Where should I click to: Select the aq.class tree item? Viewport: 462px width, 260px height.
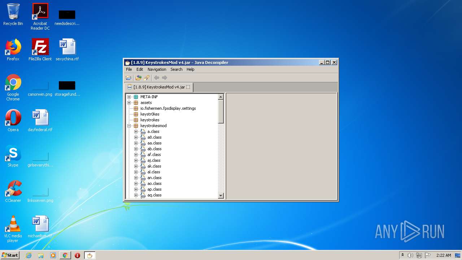[154, 195]
